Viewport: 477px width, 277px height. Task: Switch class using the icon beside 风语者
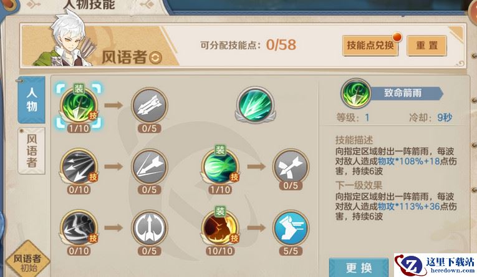155,57
